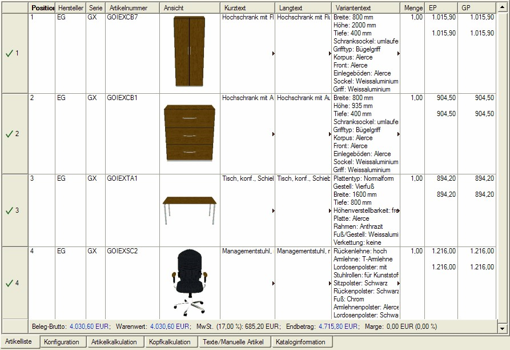Switch to the Konfiguration tab
The width and height of the screenshot is (510, 350).
coord(62,342)
